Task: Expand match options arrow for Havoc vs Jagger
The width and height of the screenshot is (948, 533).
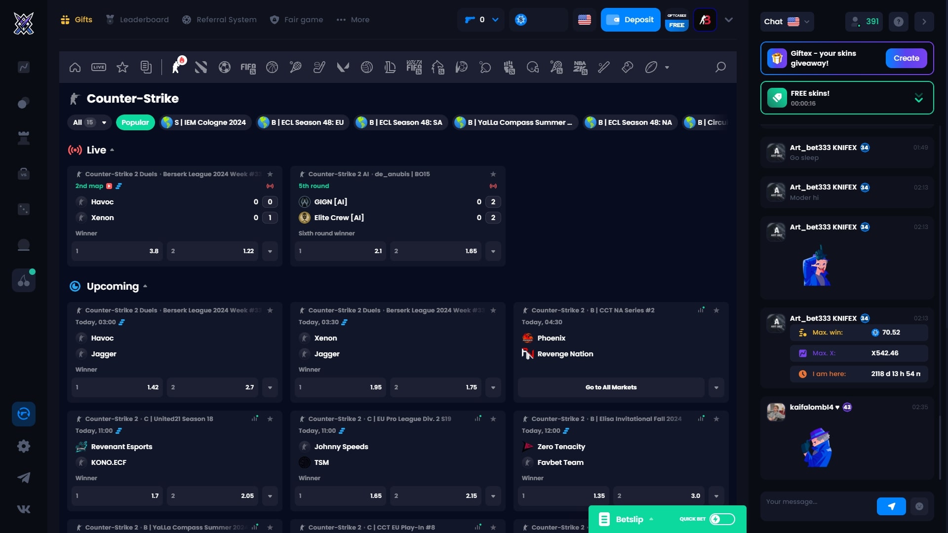Action: coord(270,386)
